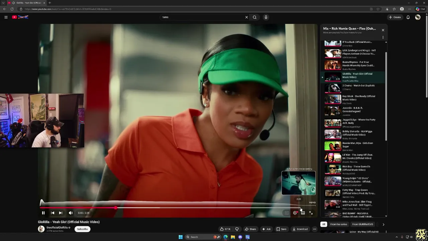
Task: Click into the YouTube search field
Action: click(x=202, y=17)
